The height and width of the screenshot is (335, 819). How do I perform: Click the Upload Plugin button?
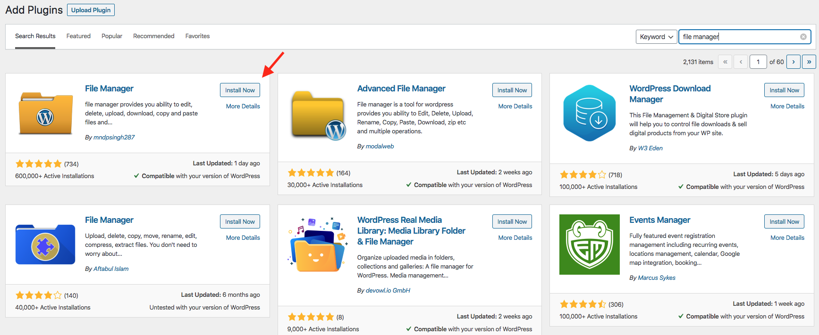[x=91, y=10]
